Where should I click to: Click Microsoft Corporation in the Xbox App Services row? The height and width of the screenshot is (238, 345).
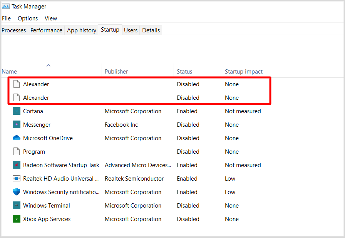point(133,219)
